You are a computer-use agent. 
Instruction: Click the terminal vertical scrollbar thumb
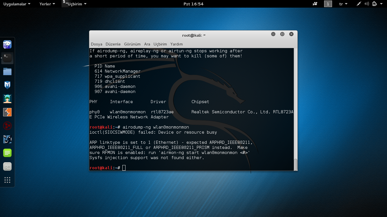click(x=296, y=164)
